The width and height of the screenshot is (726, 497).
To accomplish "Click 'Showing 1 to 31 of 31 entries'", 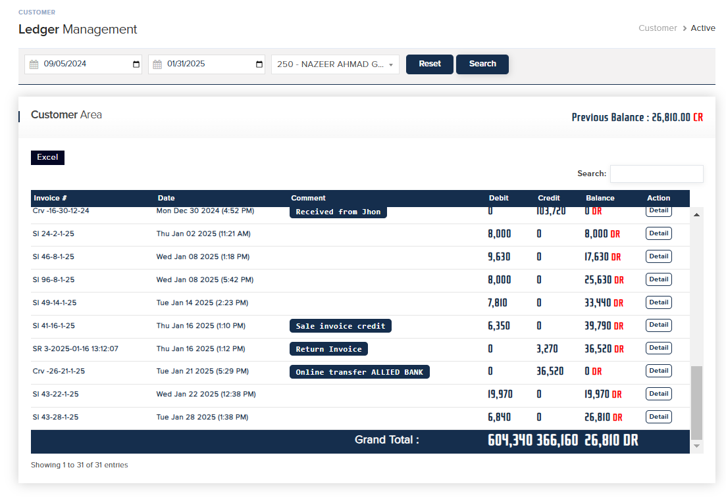I will coord(79,465).
